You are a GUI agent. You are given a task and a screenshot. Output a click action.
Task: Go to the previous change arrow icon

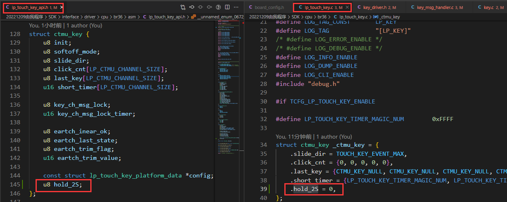[192, 7]
